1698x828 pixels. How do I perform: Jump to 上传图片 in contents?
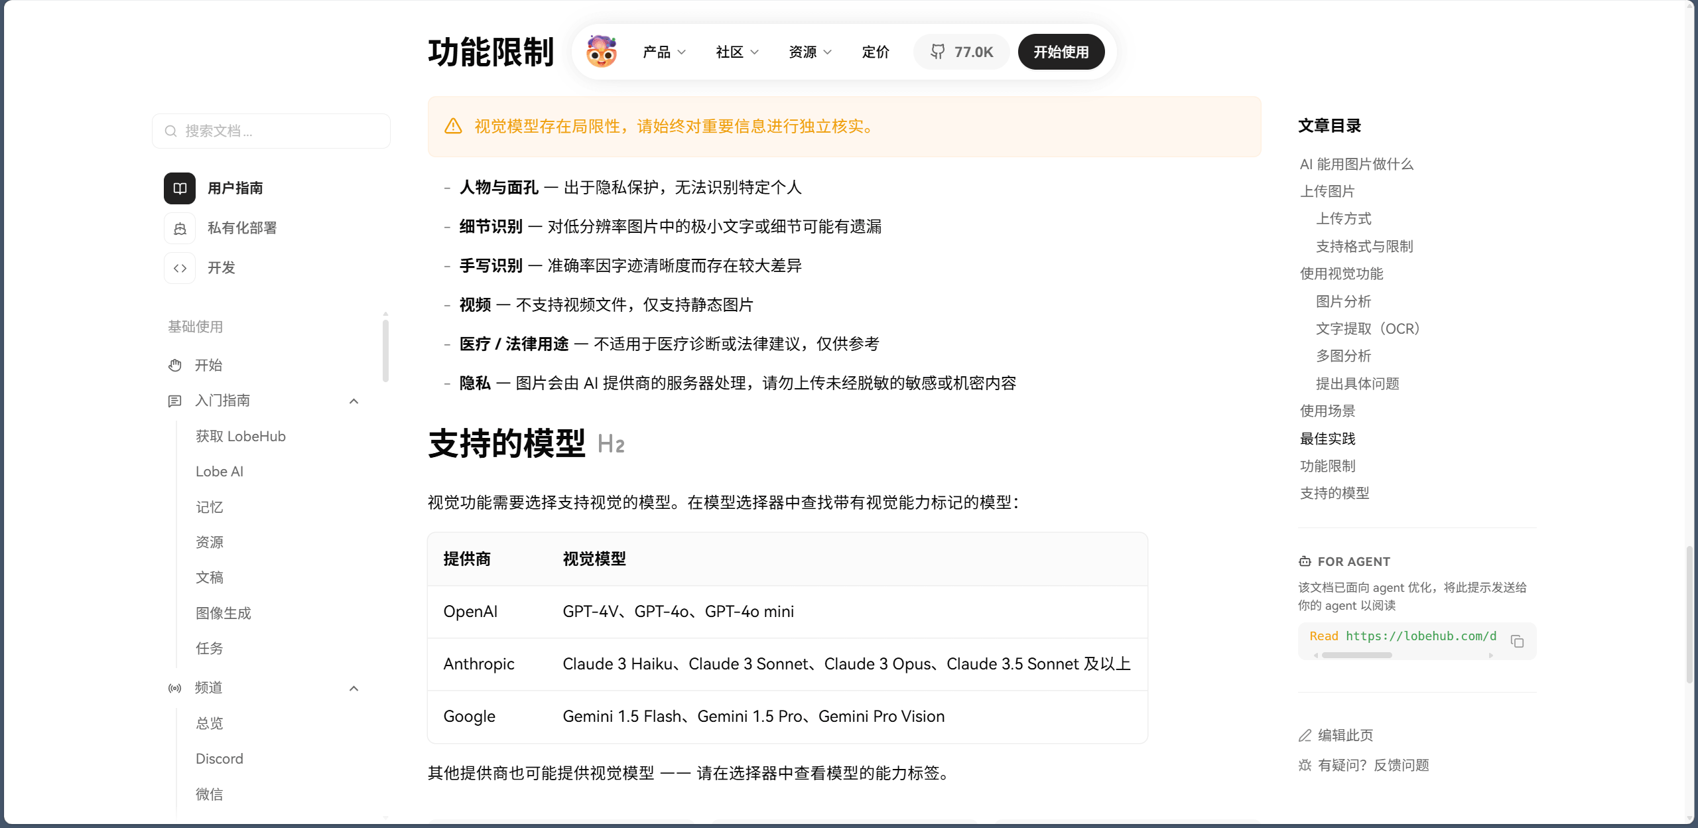pos(1327,192)
